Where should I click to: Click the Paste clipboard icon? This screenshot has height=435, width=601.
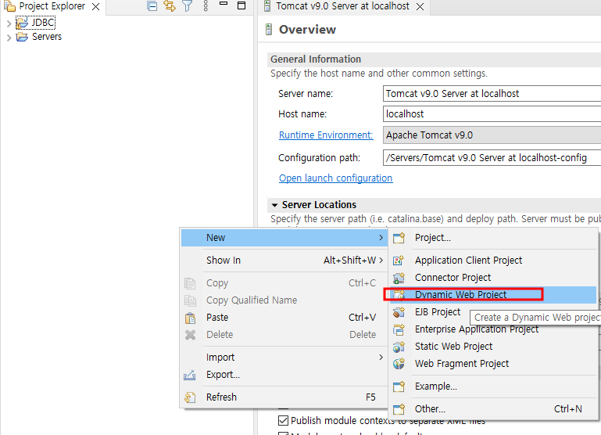(x=190, y=318)
